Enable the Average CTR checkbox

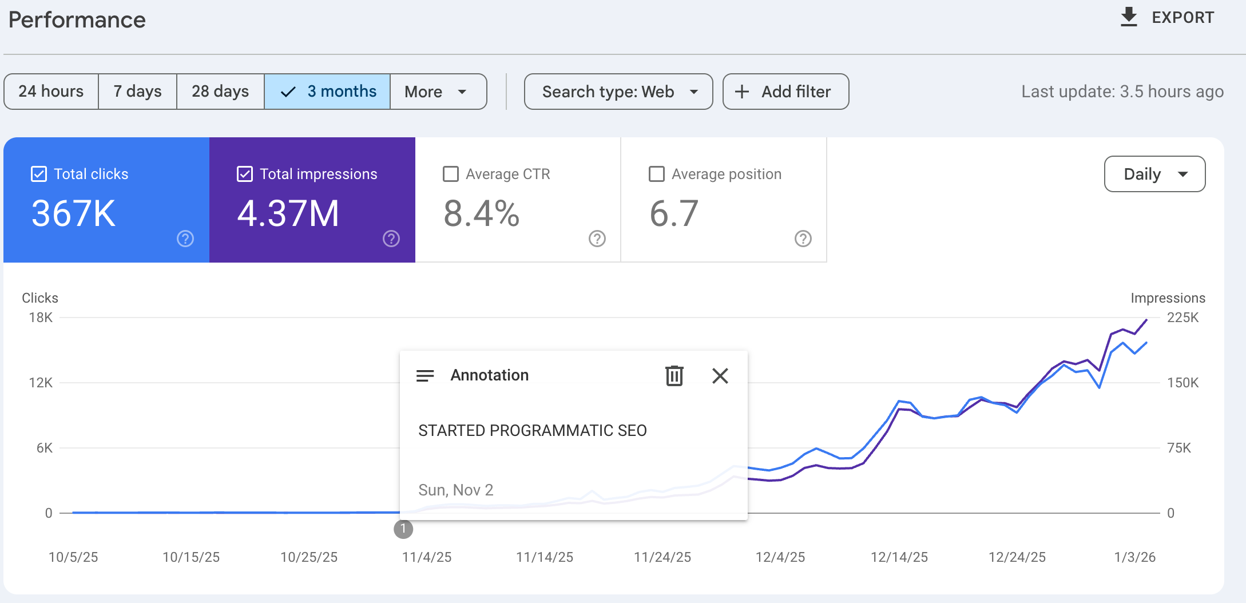click(451, 174)
